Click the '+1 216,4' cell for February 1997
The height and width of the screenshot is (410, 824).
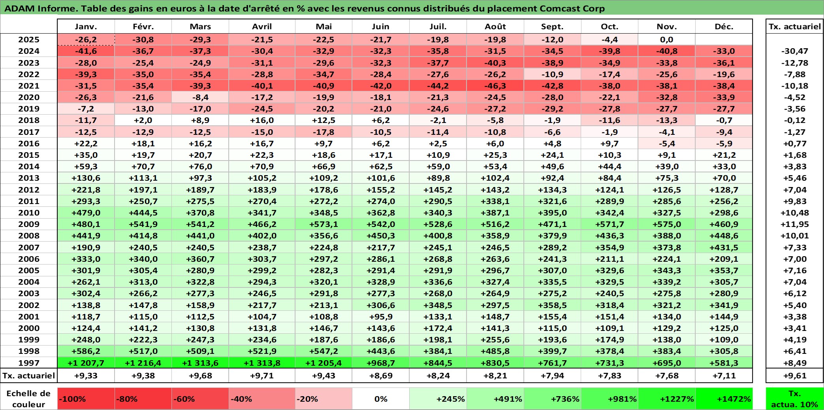(143, 363)
